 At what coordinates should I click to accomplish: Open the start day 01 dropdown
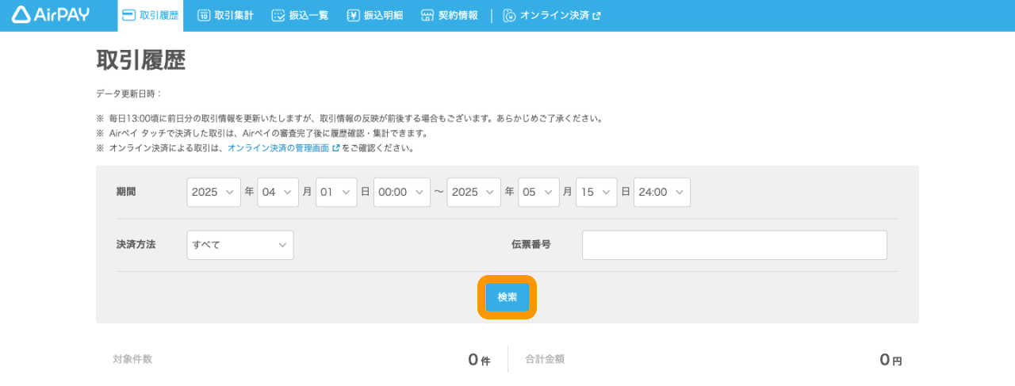click(336, 192)
